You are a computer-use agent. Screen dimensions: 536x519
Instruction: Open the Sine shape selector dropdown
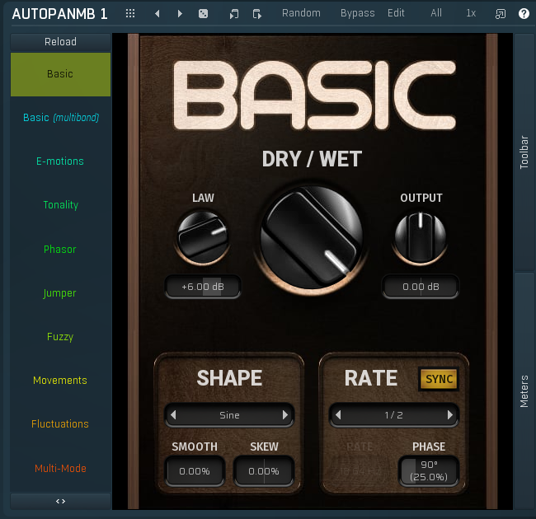[229, 415]
